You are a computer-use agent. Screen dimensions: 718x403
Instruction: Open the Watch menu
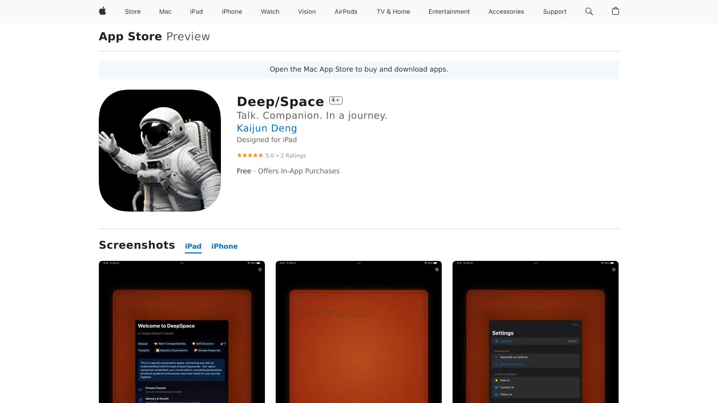point(270,12)
